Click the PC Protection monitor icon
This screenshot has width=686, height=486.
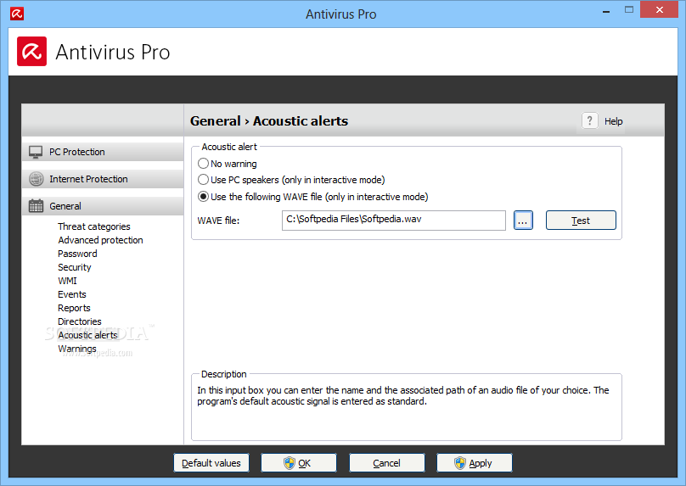click(x=36, y=152)
